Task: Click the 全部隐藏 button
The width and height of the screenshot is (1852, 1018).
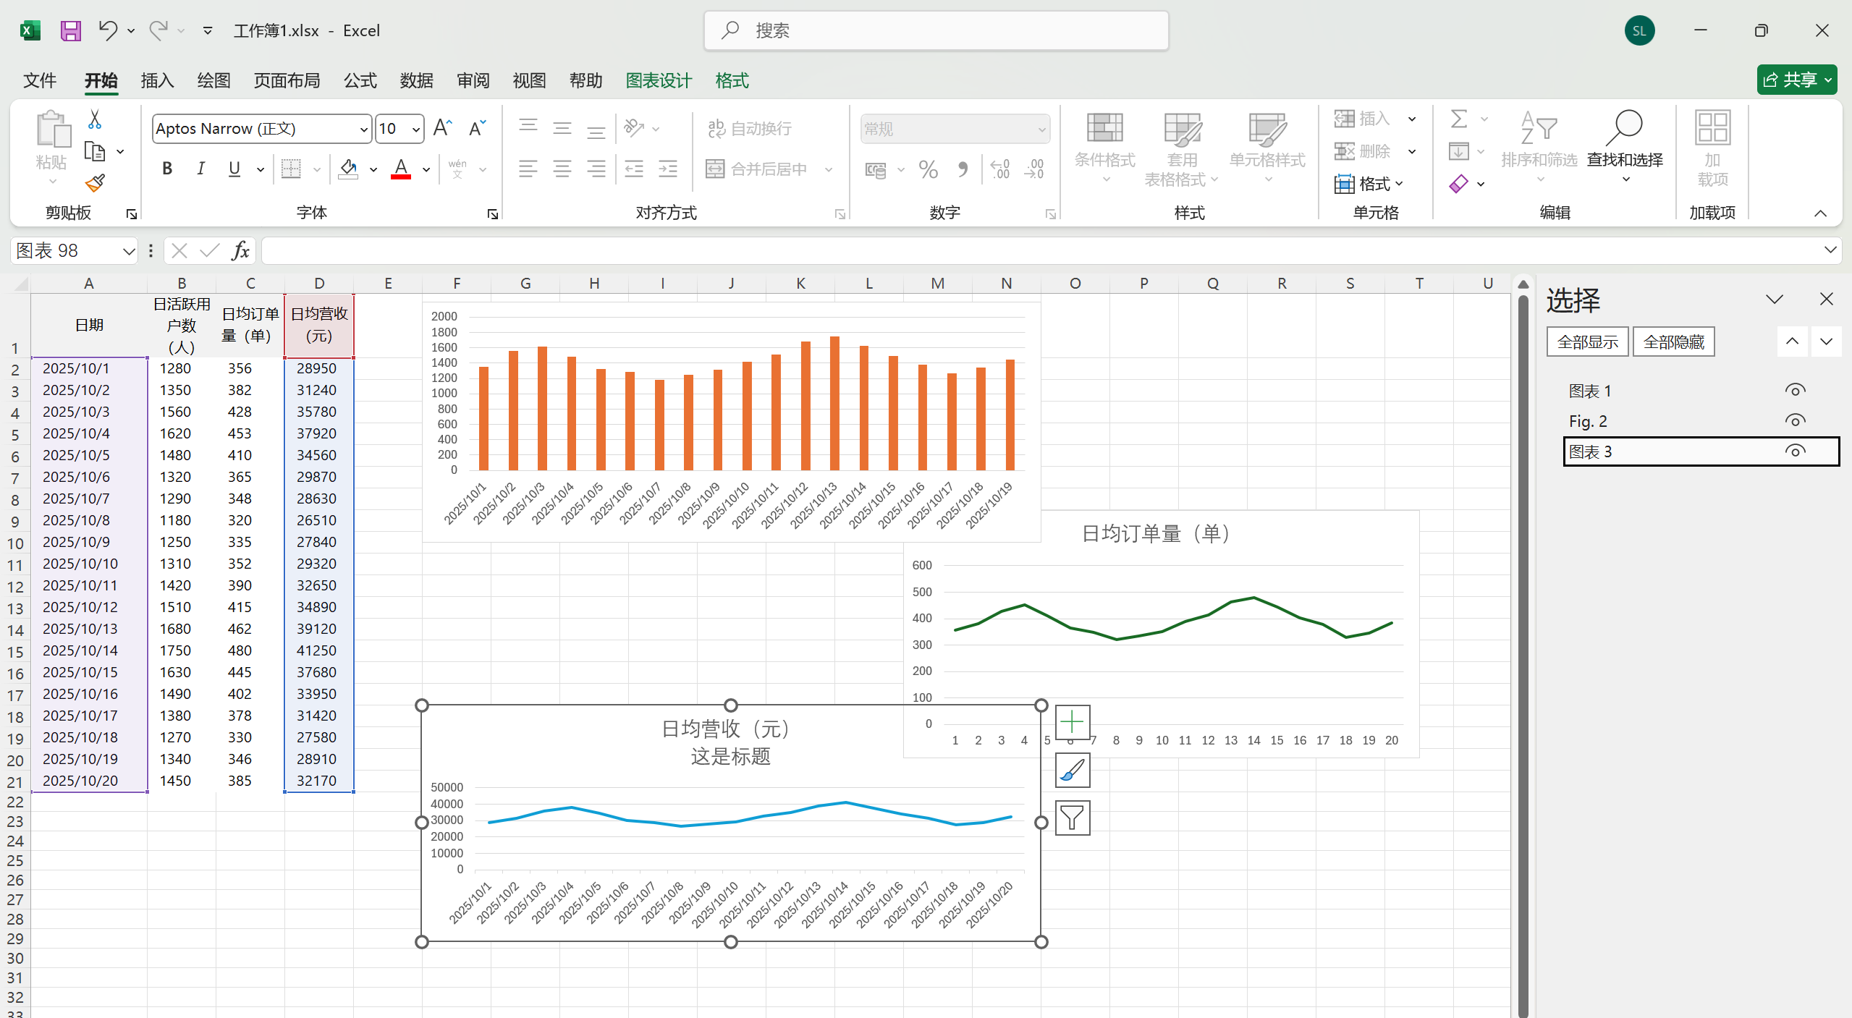Action: coord(1673,342)
